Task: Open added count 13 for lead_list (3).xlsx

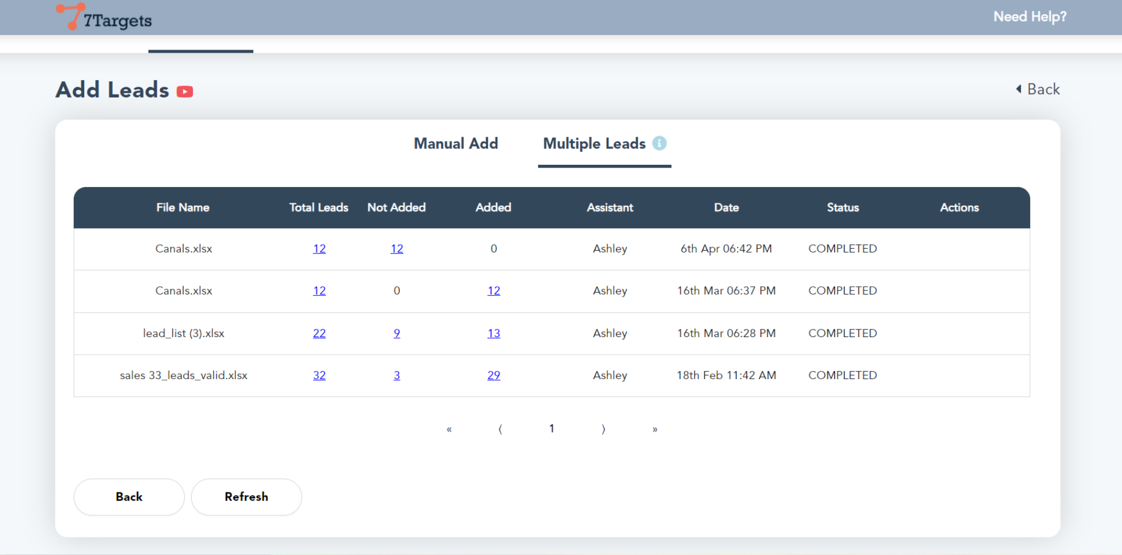Action: (494, 334)
